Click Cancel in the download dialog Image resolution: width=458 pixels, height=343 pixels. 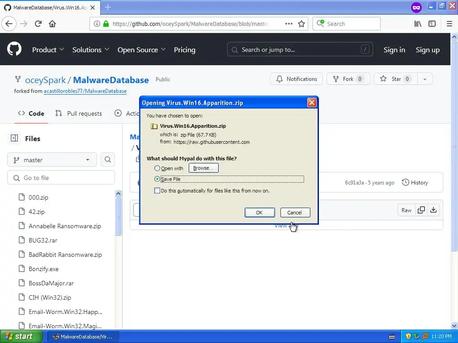tap(295, 212)
